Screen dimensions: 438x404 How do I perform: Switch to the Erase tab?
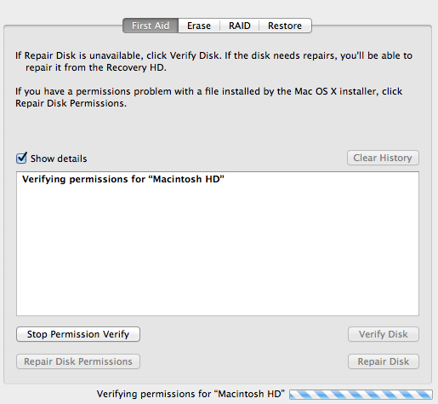(x=199, y=26)
